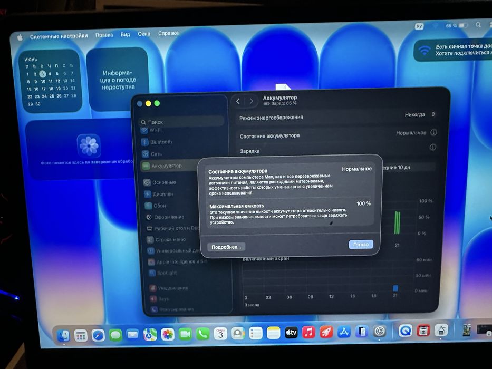Image resolution: width=492 pixels, height=369 pixels.
Task: Click the Wi-Fi status icon in menu bar
Action: [x=435, y=26]
